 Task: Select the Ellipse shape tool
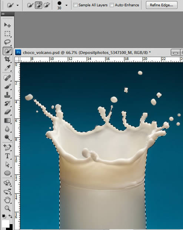pyautogui.click(x=7, y=173)
